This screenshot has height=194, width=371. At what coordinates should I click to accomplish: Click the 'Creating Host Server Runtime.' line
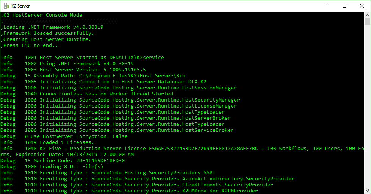46,39
